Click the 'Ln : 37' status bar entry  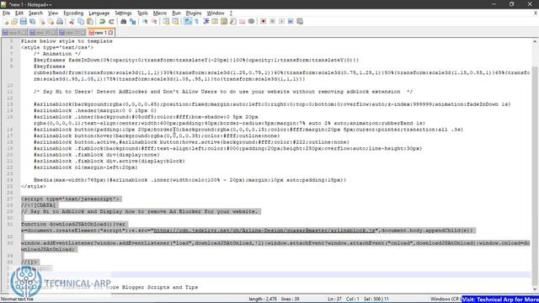334,300
